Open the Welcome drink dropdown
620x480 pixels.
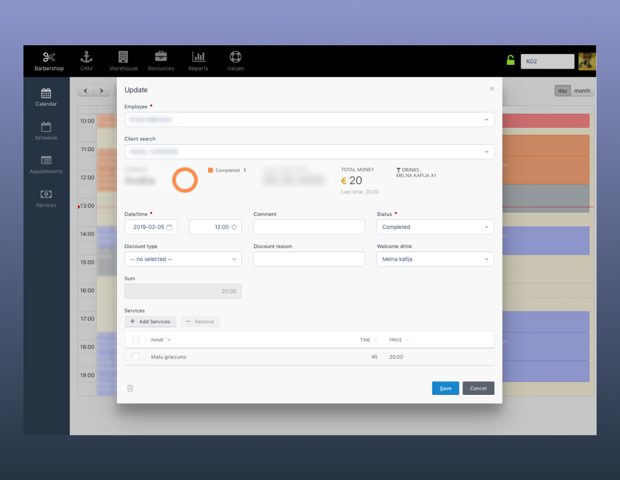[435, 259]
